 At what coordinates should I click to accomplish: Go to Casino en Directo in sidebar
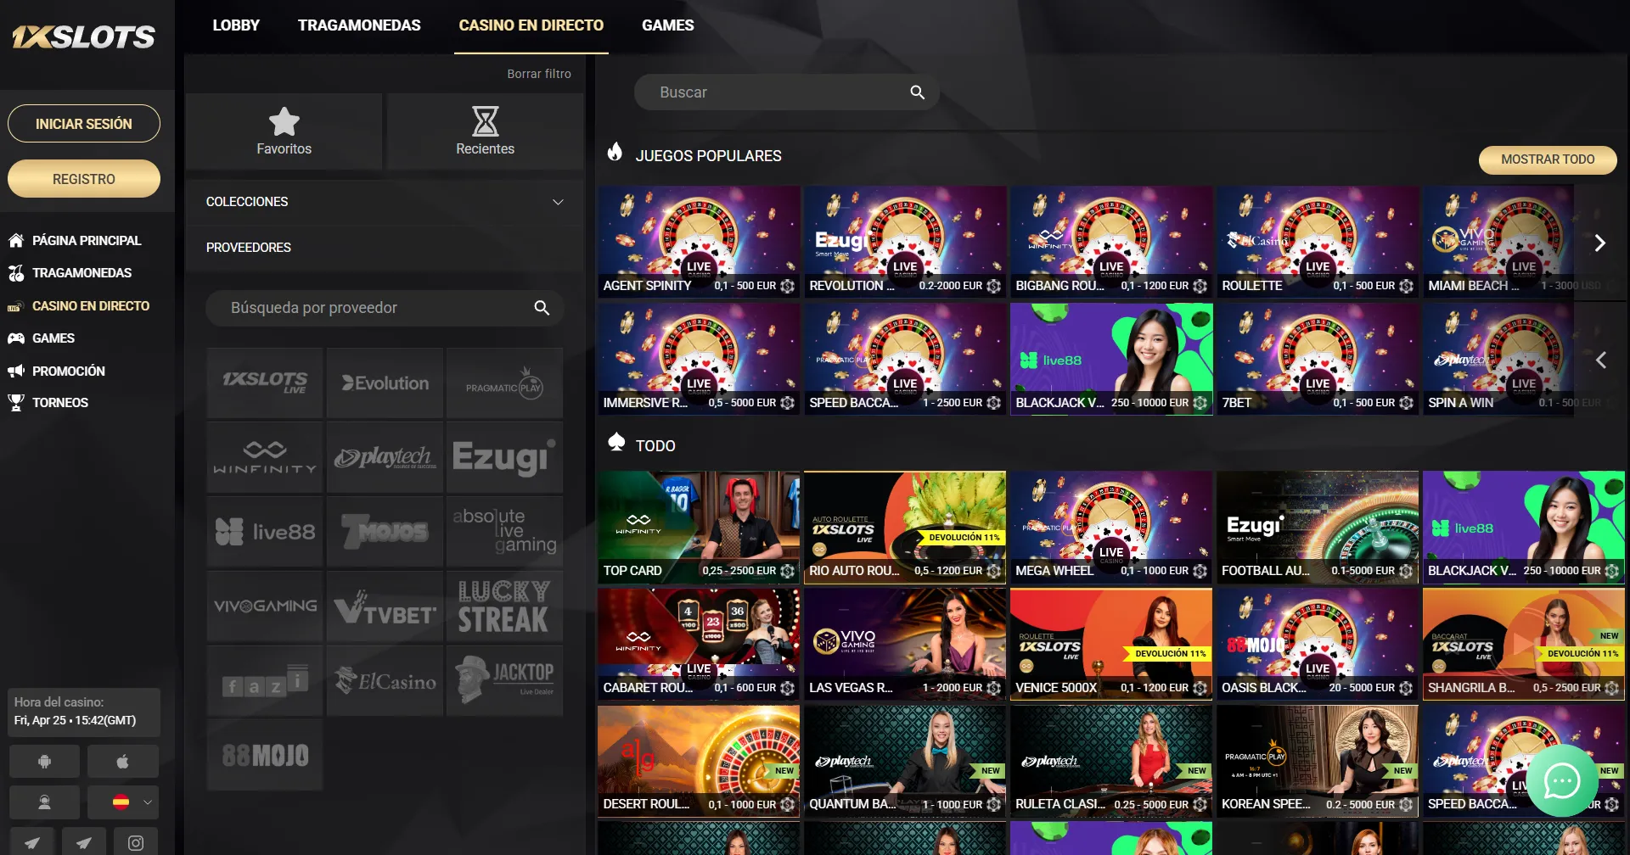click(91, 305)
